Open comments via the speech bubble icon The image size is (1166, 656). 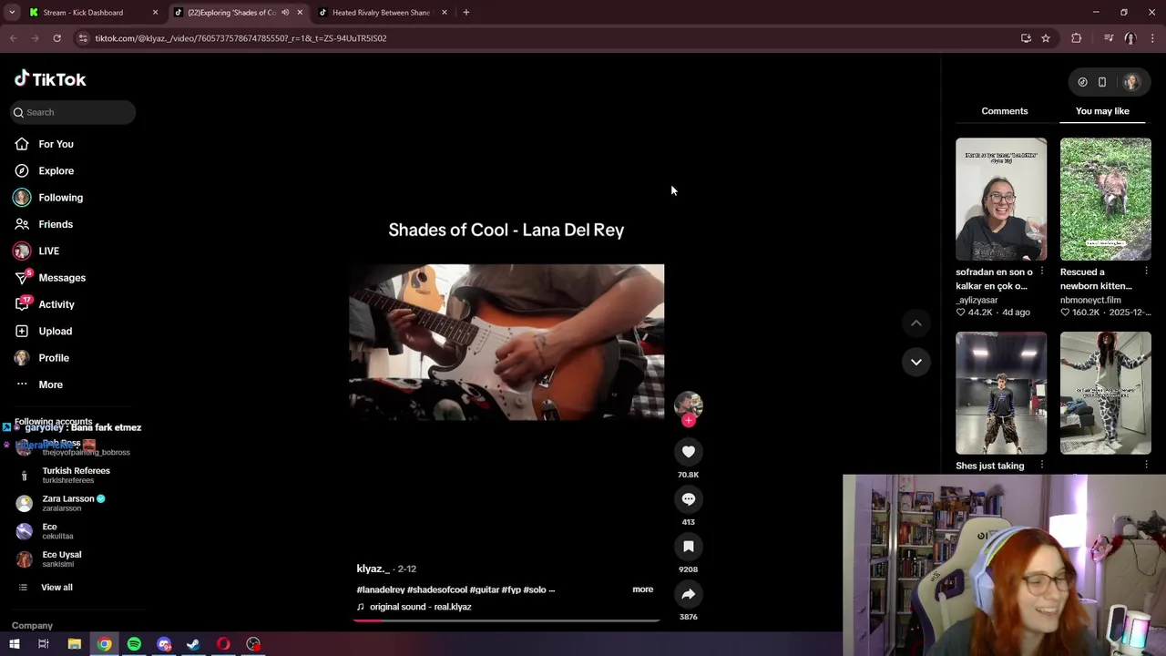click(x=688, y=499)
